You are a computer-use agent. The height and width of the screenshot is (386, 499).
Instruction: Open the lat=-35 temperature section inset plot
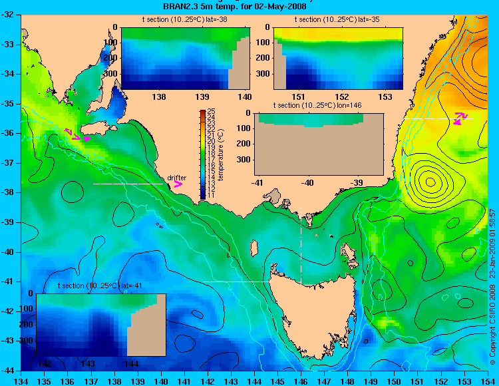point(338,59)
